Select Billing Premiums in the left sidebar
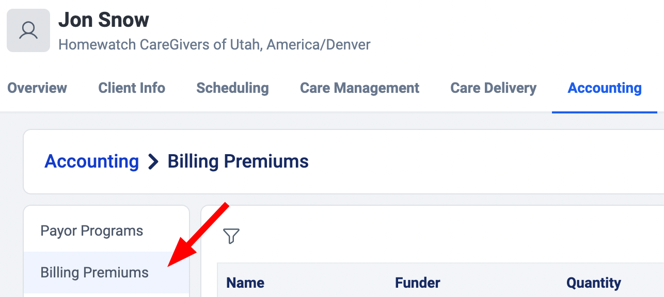 coord(94,272)
